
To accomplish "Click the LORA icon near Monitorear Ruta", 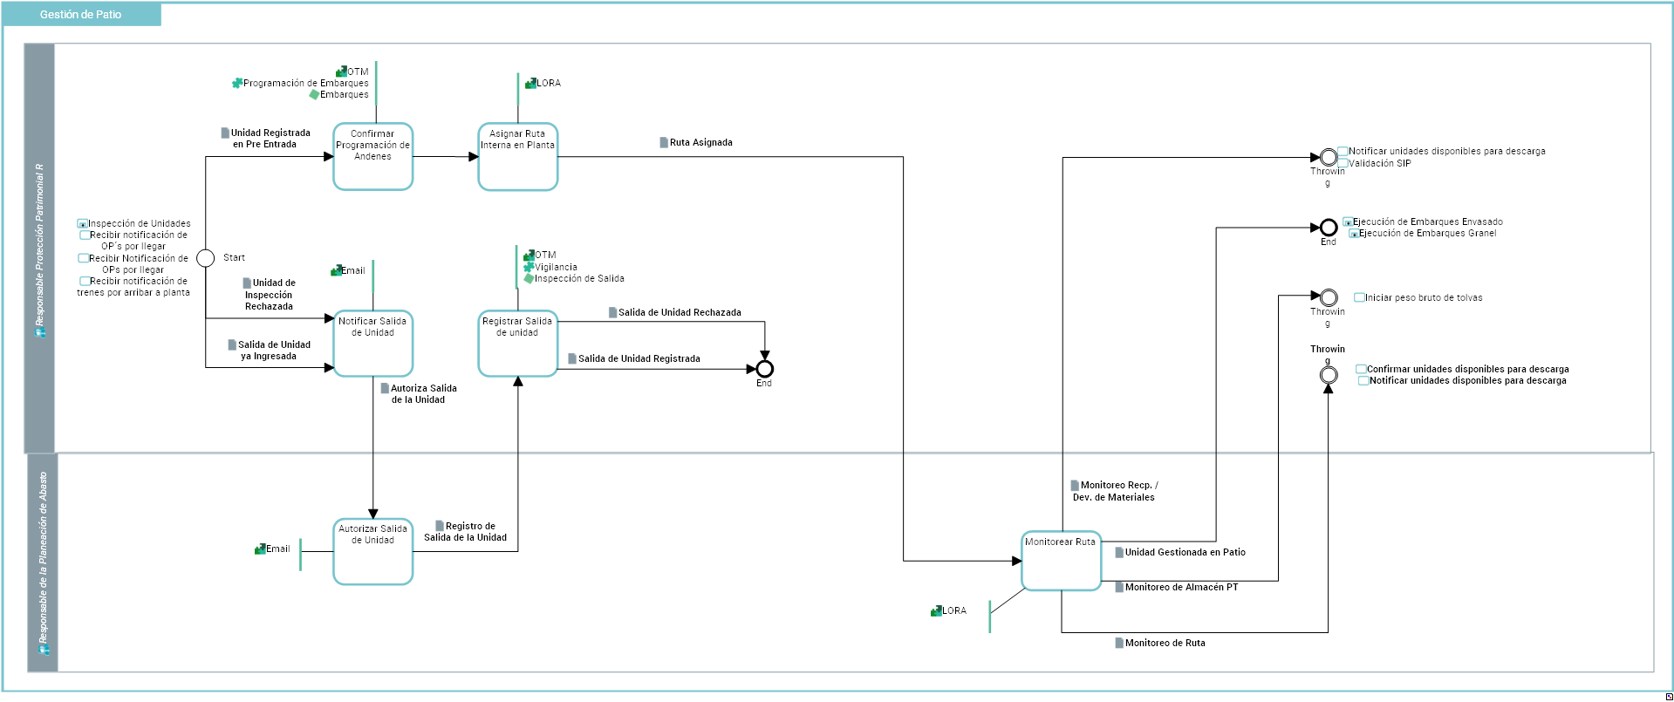I will (936, 610).
